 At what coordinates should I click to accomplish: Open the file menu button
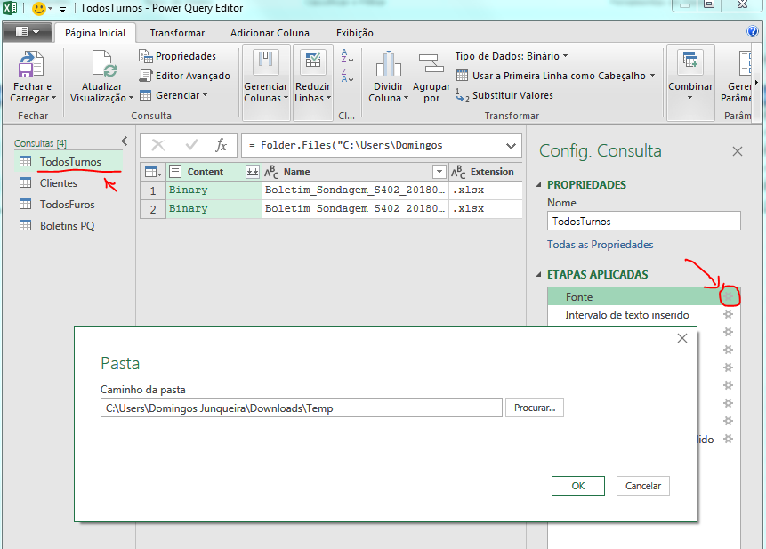28,32
